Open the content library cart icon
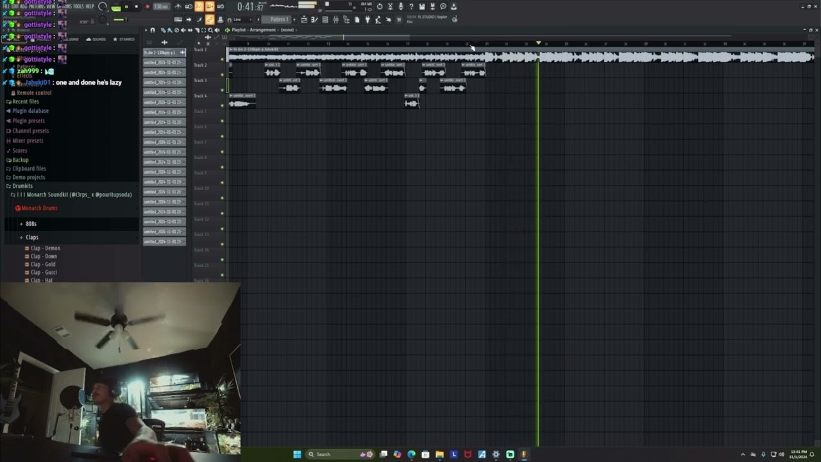 (398, 19)
